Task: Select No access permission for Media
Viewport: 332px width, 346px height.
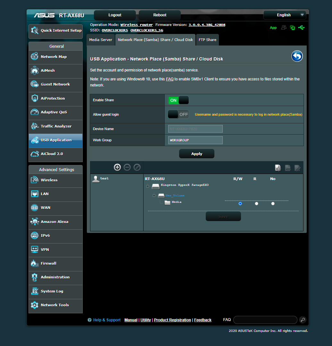Action: (273, 204)
